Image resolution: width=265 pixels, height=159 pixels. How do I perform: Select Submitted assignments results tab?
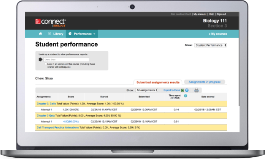(158, 82)
